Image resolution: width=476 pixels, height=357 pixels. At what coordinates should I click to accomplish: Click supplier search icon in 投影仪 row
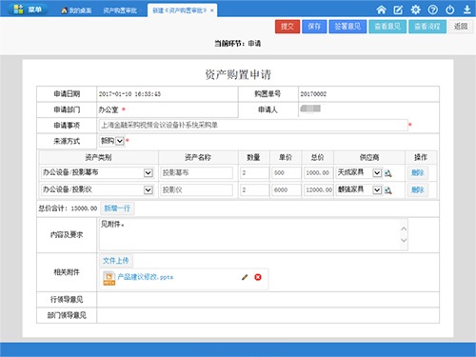(x=388, y=190)
